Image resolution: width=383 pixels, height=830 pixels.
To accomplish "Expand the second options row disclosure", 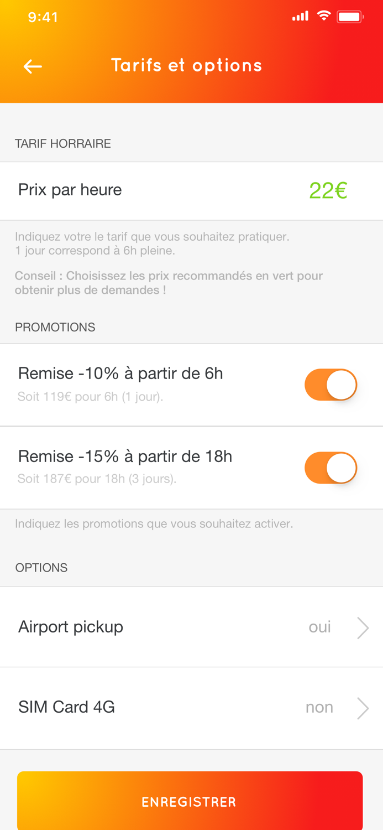I will pos(363,707).
